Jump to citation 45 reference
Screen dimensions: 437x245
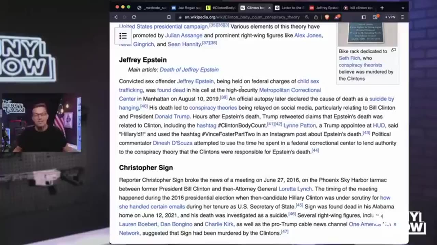click(299, 205)
